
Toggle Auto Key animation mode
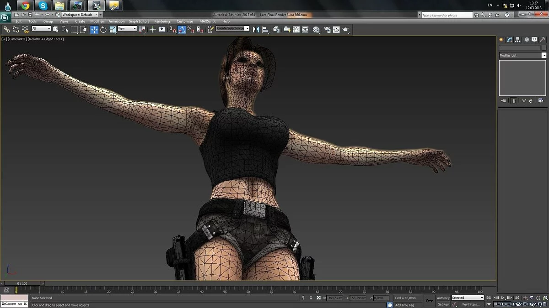click(443, 298)
